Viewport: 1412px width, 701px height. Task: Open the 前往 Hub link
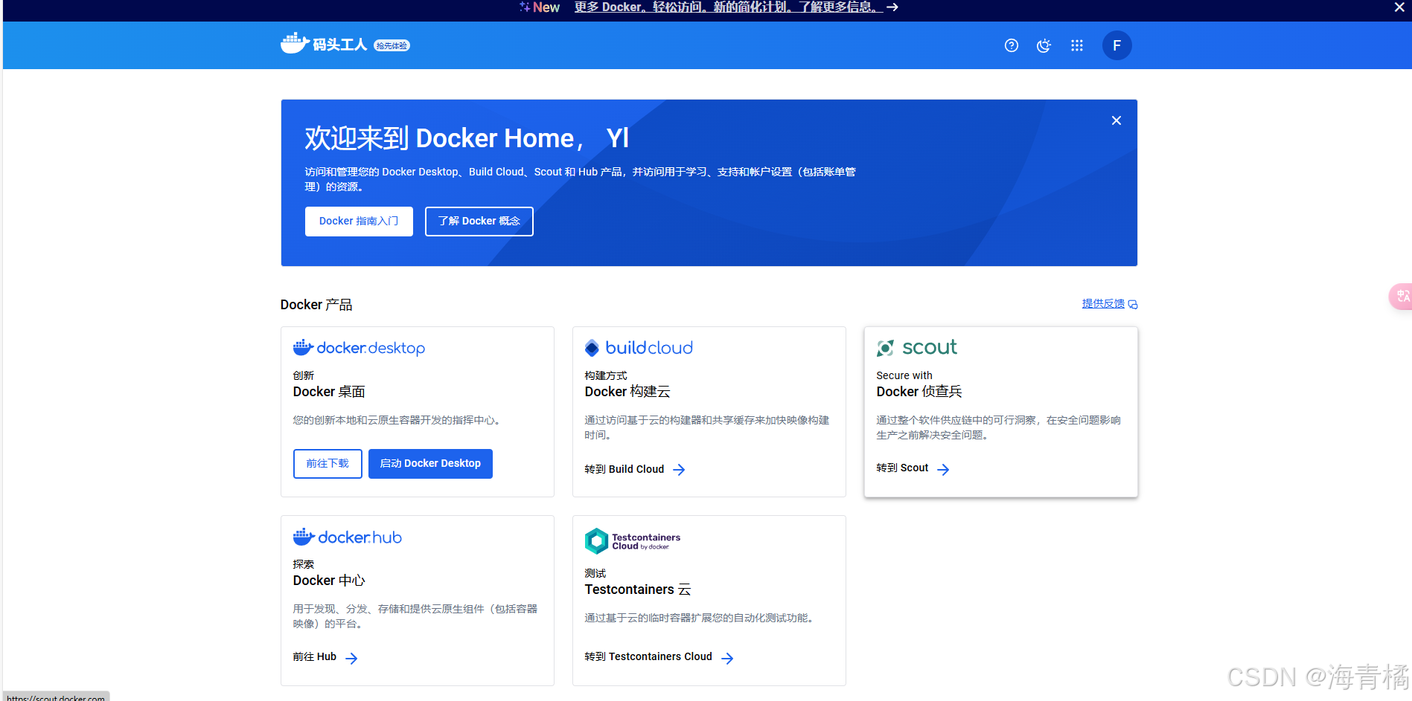(314, 657)
